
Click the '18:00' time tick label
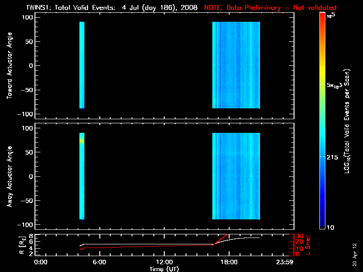coord(229,262)
